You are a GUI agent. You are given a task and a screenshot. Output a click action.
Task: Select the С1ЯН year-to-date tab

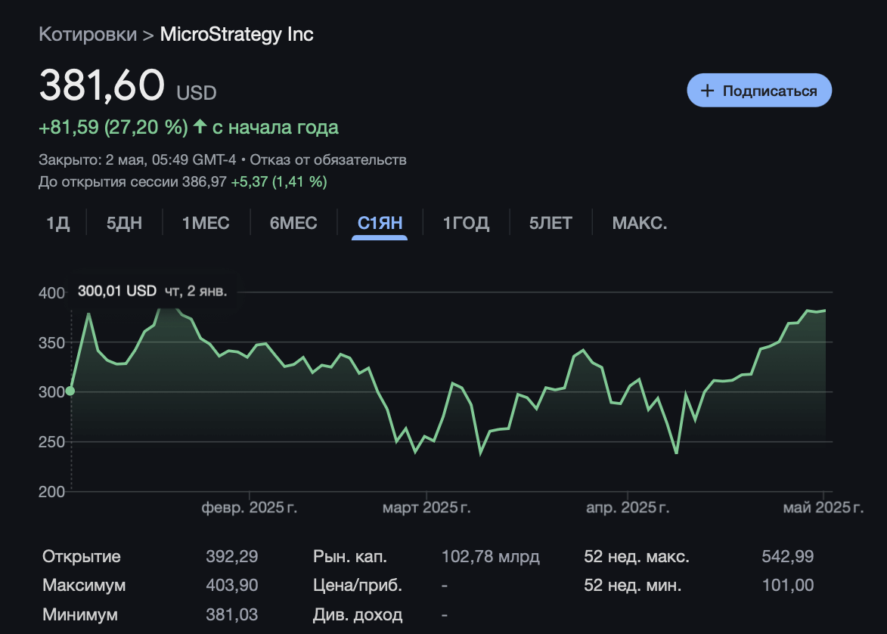[380, 223]
